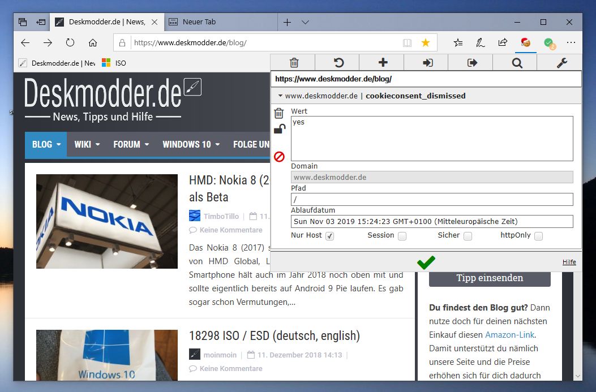Switch to the Neuer Tab tab
Screen dimensions: 596x392
coord(221,22)
